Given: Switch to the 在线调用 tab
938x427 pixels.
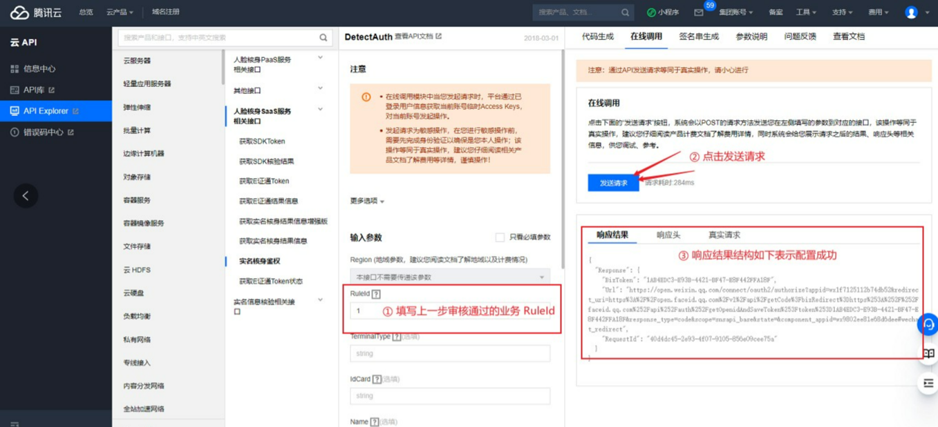Looking at the screenshot, I should pyautogui.click(x=646, y=37).
